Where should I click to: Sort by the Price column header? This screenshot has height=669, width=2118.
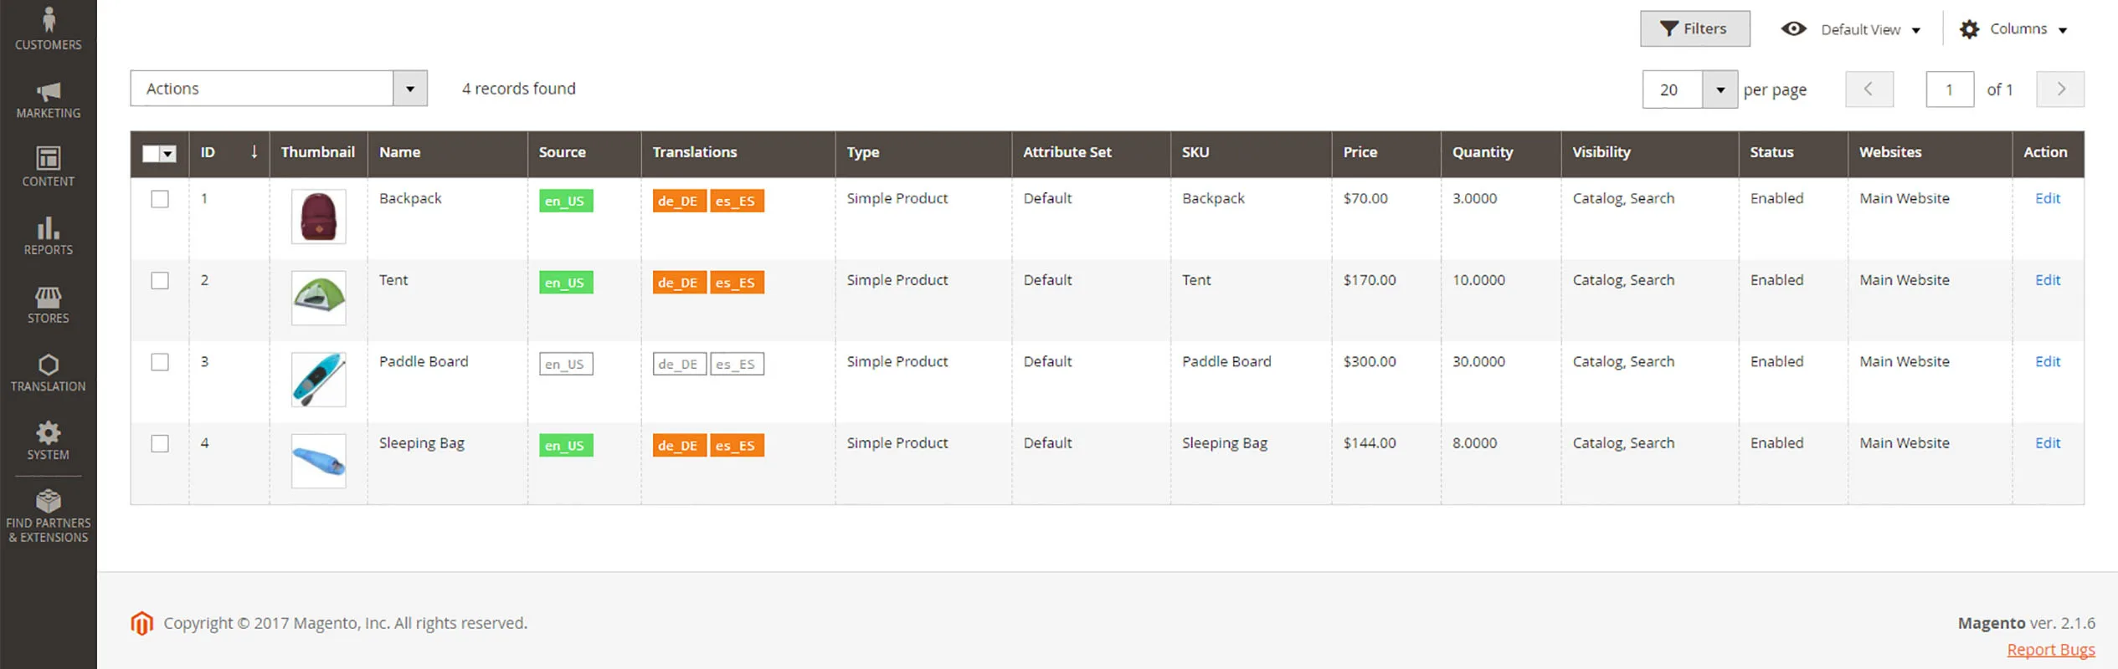(x=1360, y=152)
